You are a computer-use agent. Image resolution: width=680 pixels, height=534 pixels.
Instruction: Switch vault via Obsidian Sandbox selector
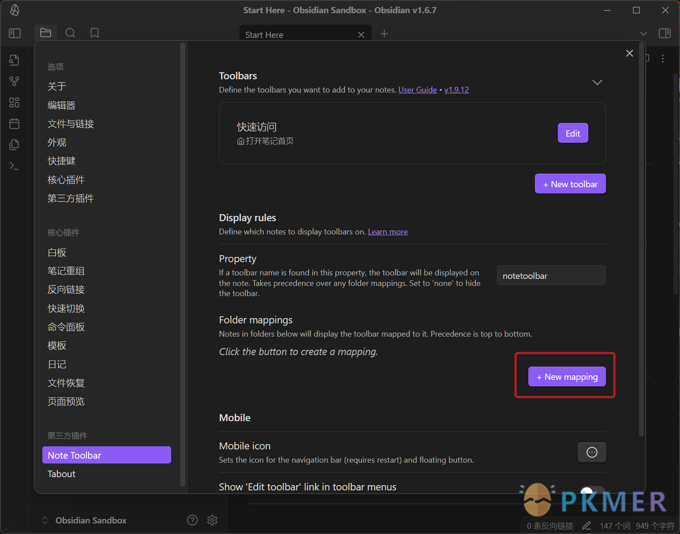coord(84,520)
